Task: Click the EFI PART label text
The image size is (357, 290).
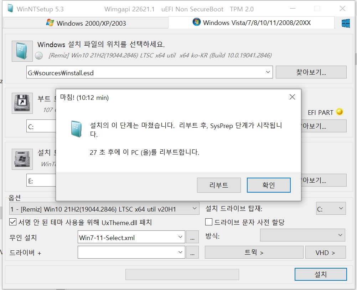Action: [320, 113]
